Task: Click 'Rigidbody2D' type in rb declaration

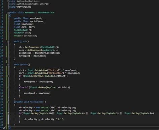Action: (21, 30)
